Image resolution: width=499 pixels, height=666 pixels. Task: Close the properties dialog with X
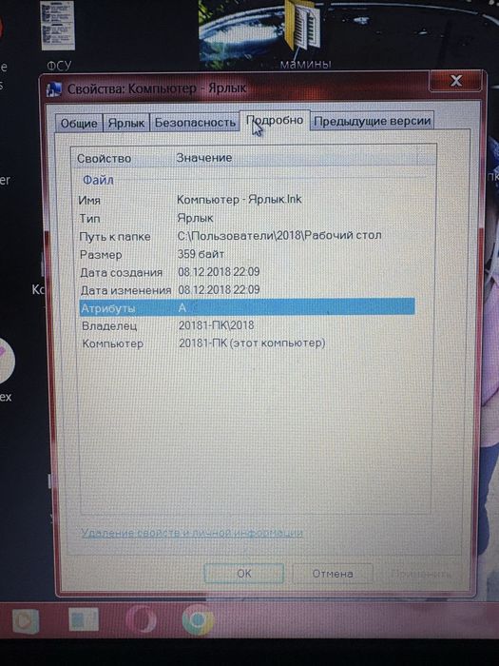[455, 81]
